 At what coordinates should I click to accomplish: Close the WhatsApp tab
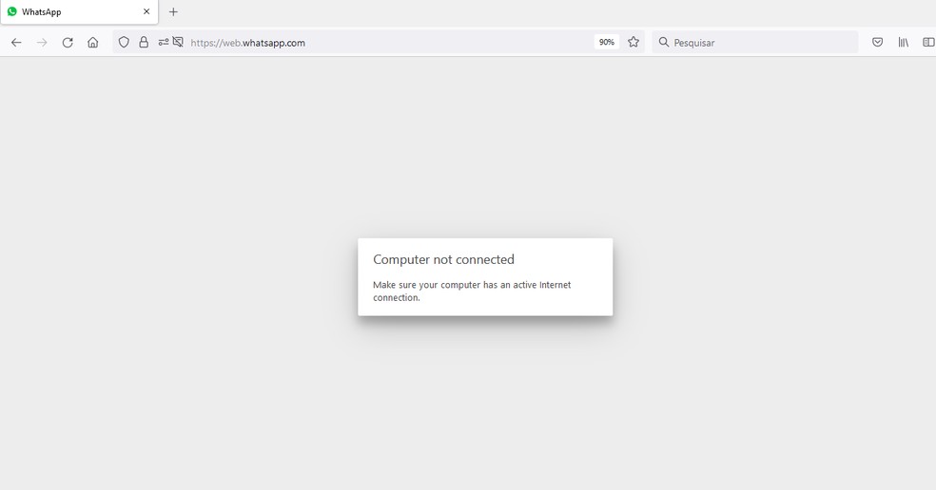(146, 12)
